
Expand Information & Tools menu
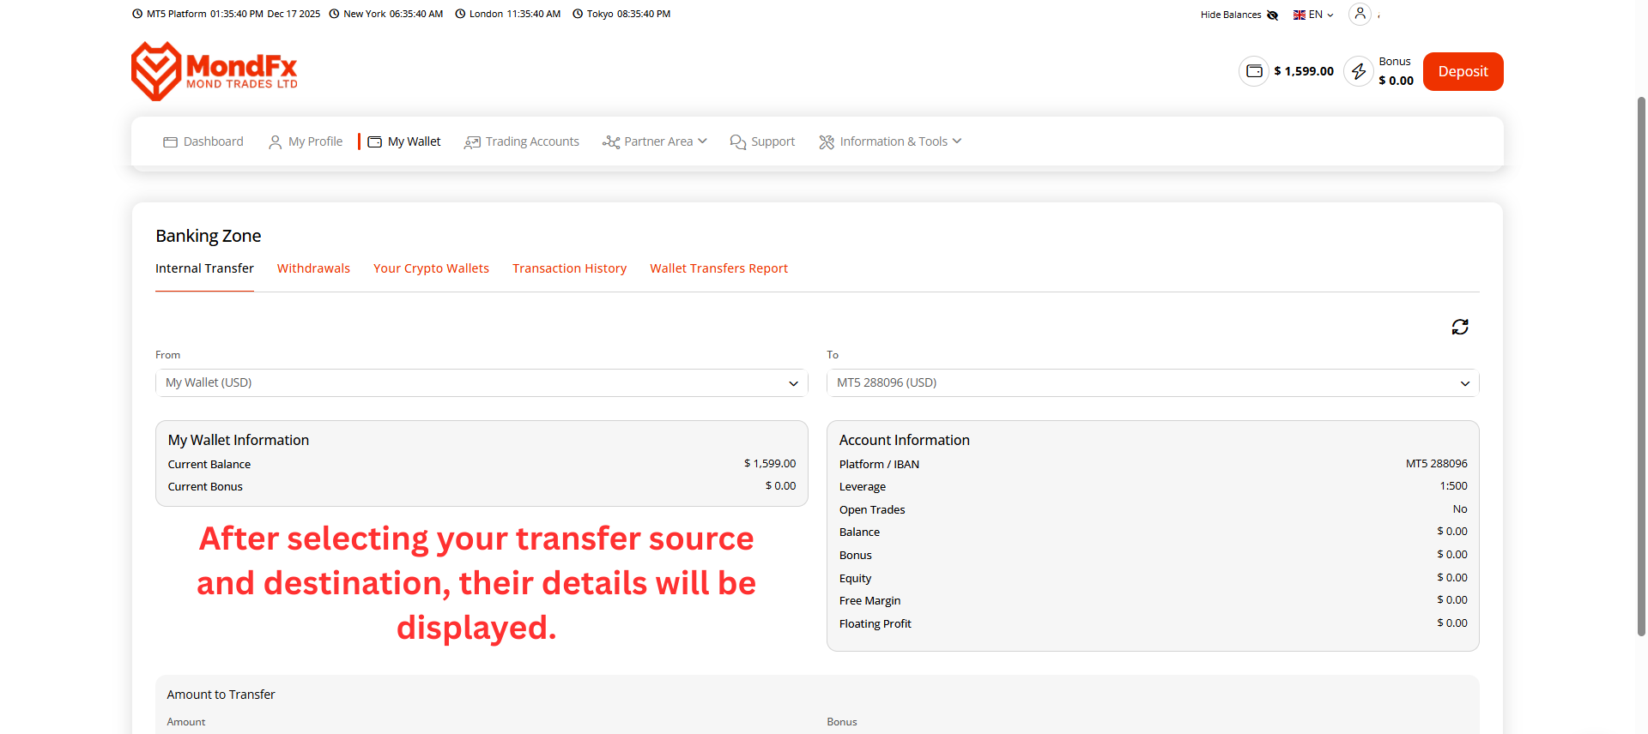pos(890,141)
